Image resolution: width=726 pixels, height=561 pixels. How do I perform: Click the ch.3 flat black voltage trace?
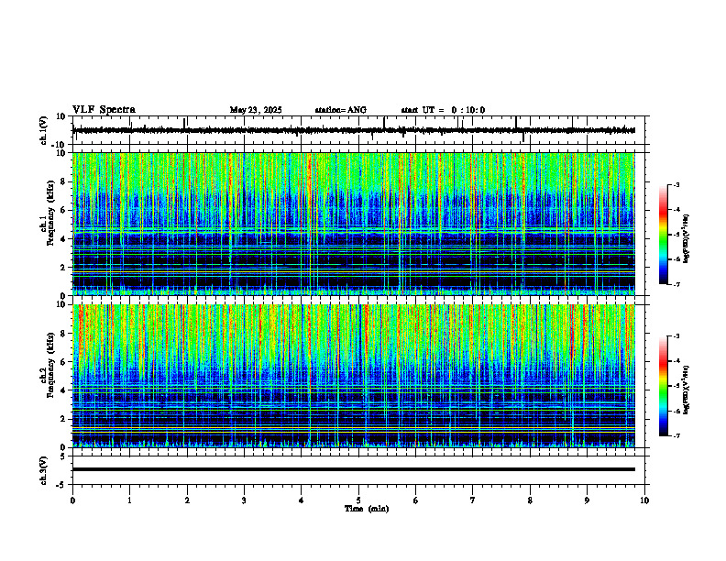pyautogui.click(x=354, y=469)
